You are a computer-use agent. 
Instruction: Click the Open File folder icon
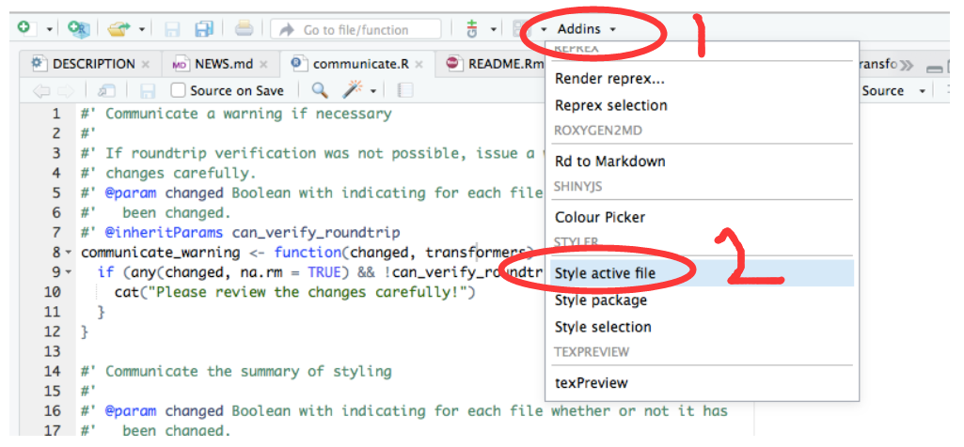point(118,30)
